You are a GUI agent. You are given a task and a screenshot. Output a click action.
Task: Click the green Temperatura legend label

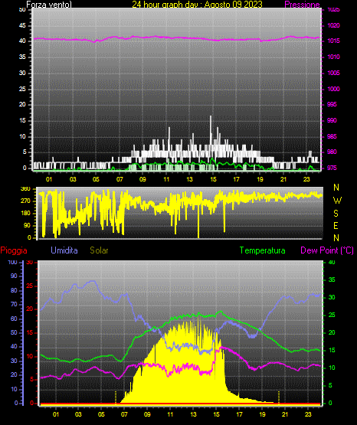(x=262, y=250)
